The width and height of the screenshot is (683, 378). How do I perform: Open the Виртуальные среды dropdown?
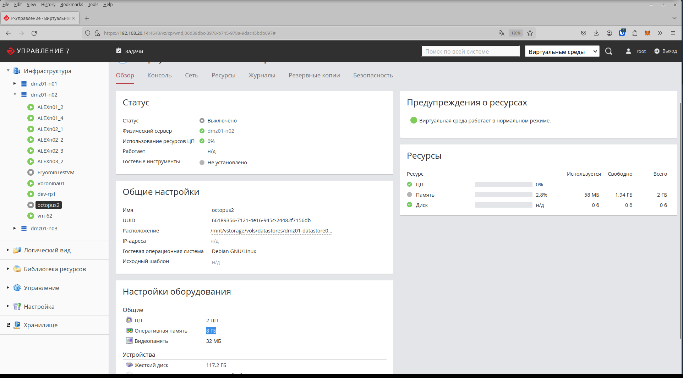point(562,51)
